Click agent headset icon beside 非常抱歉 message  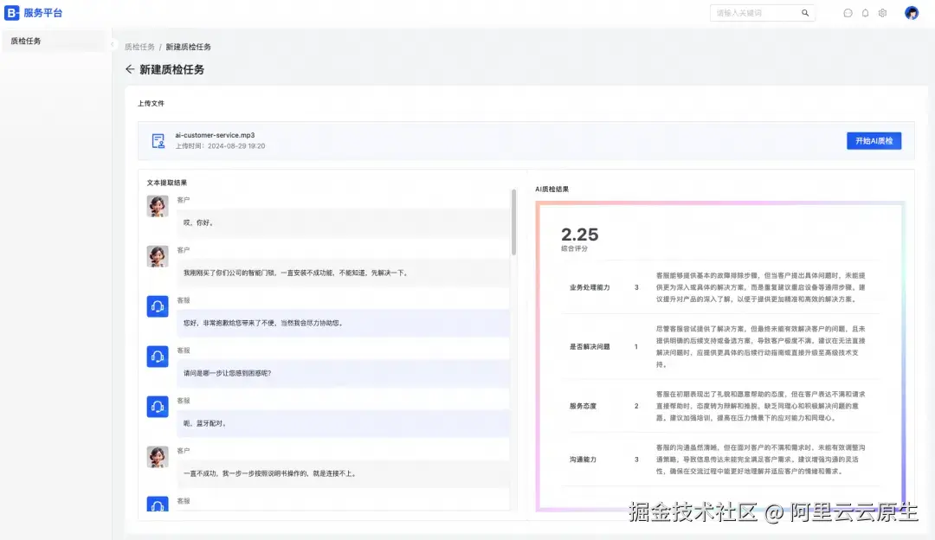coord(158,306)
